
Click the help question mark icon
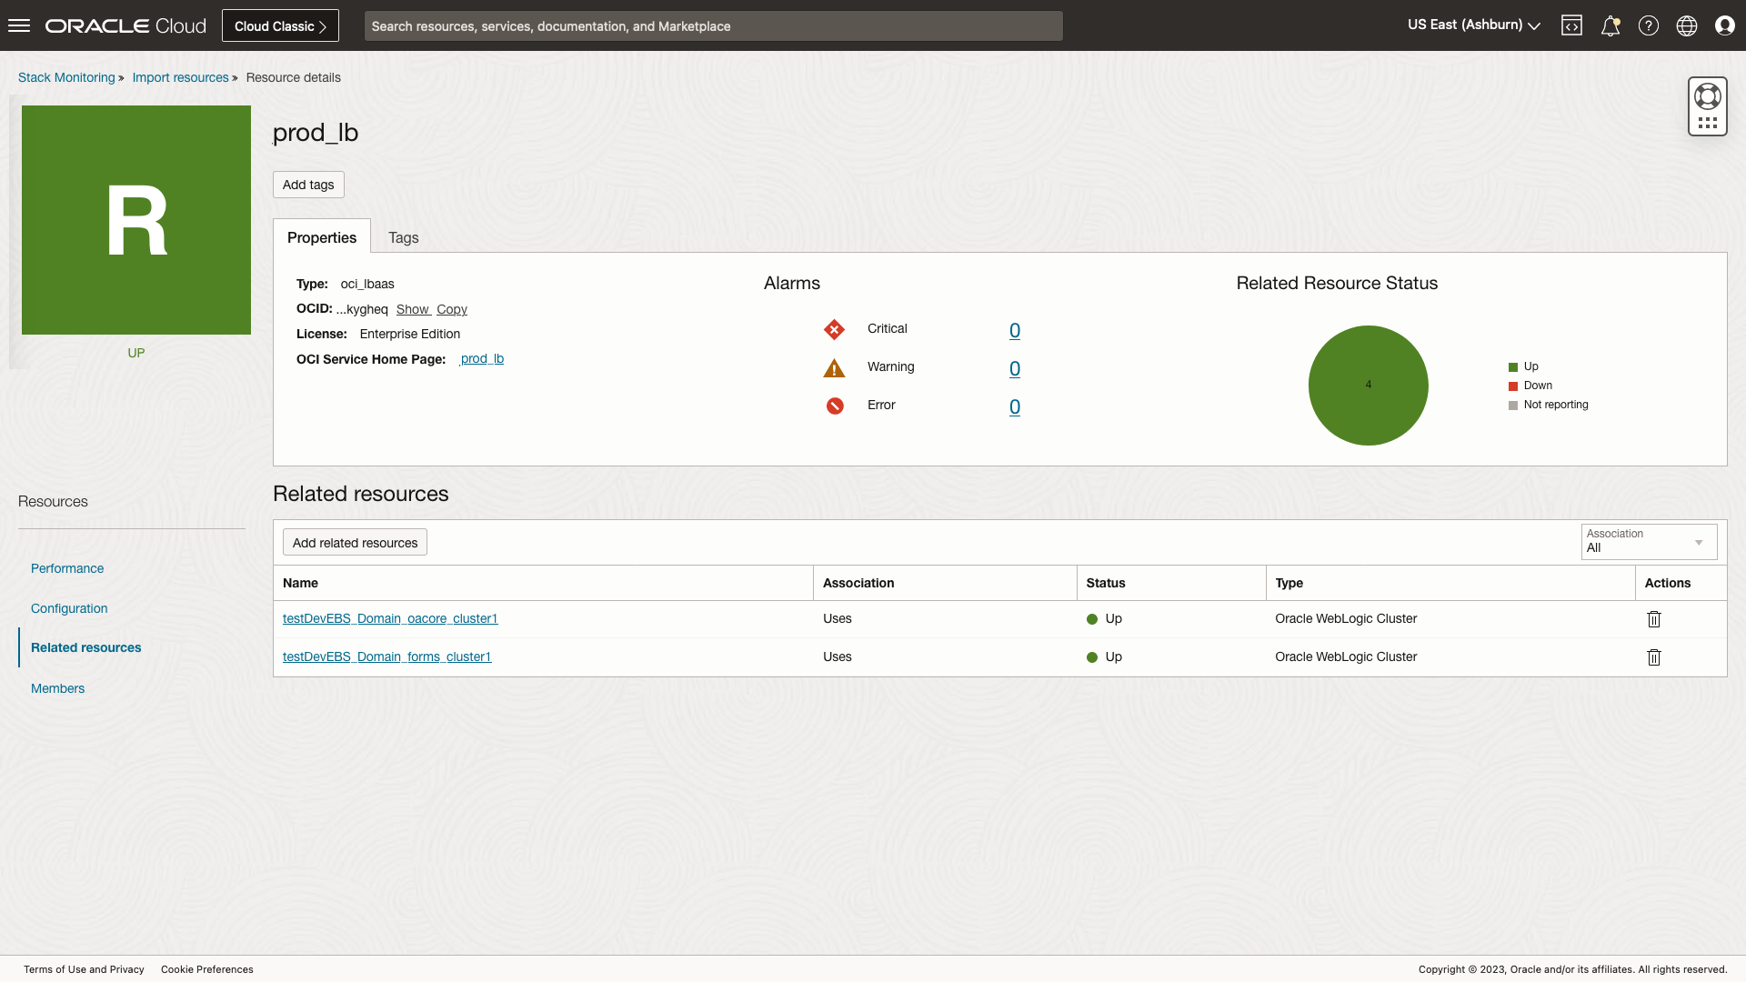pyautogui.click(x=1648, y=25)
